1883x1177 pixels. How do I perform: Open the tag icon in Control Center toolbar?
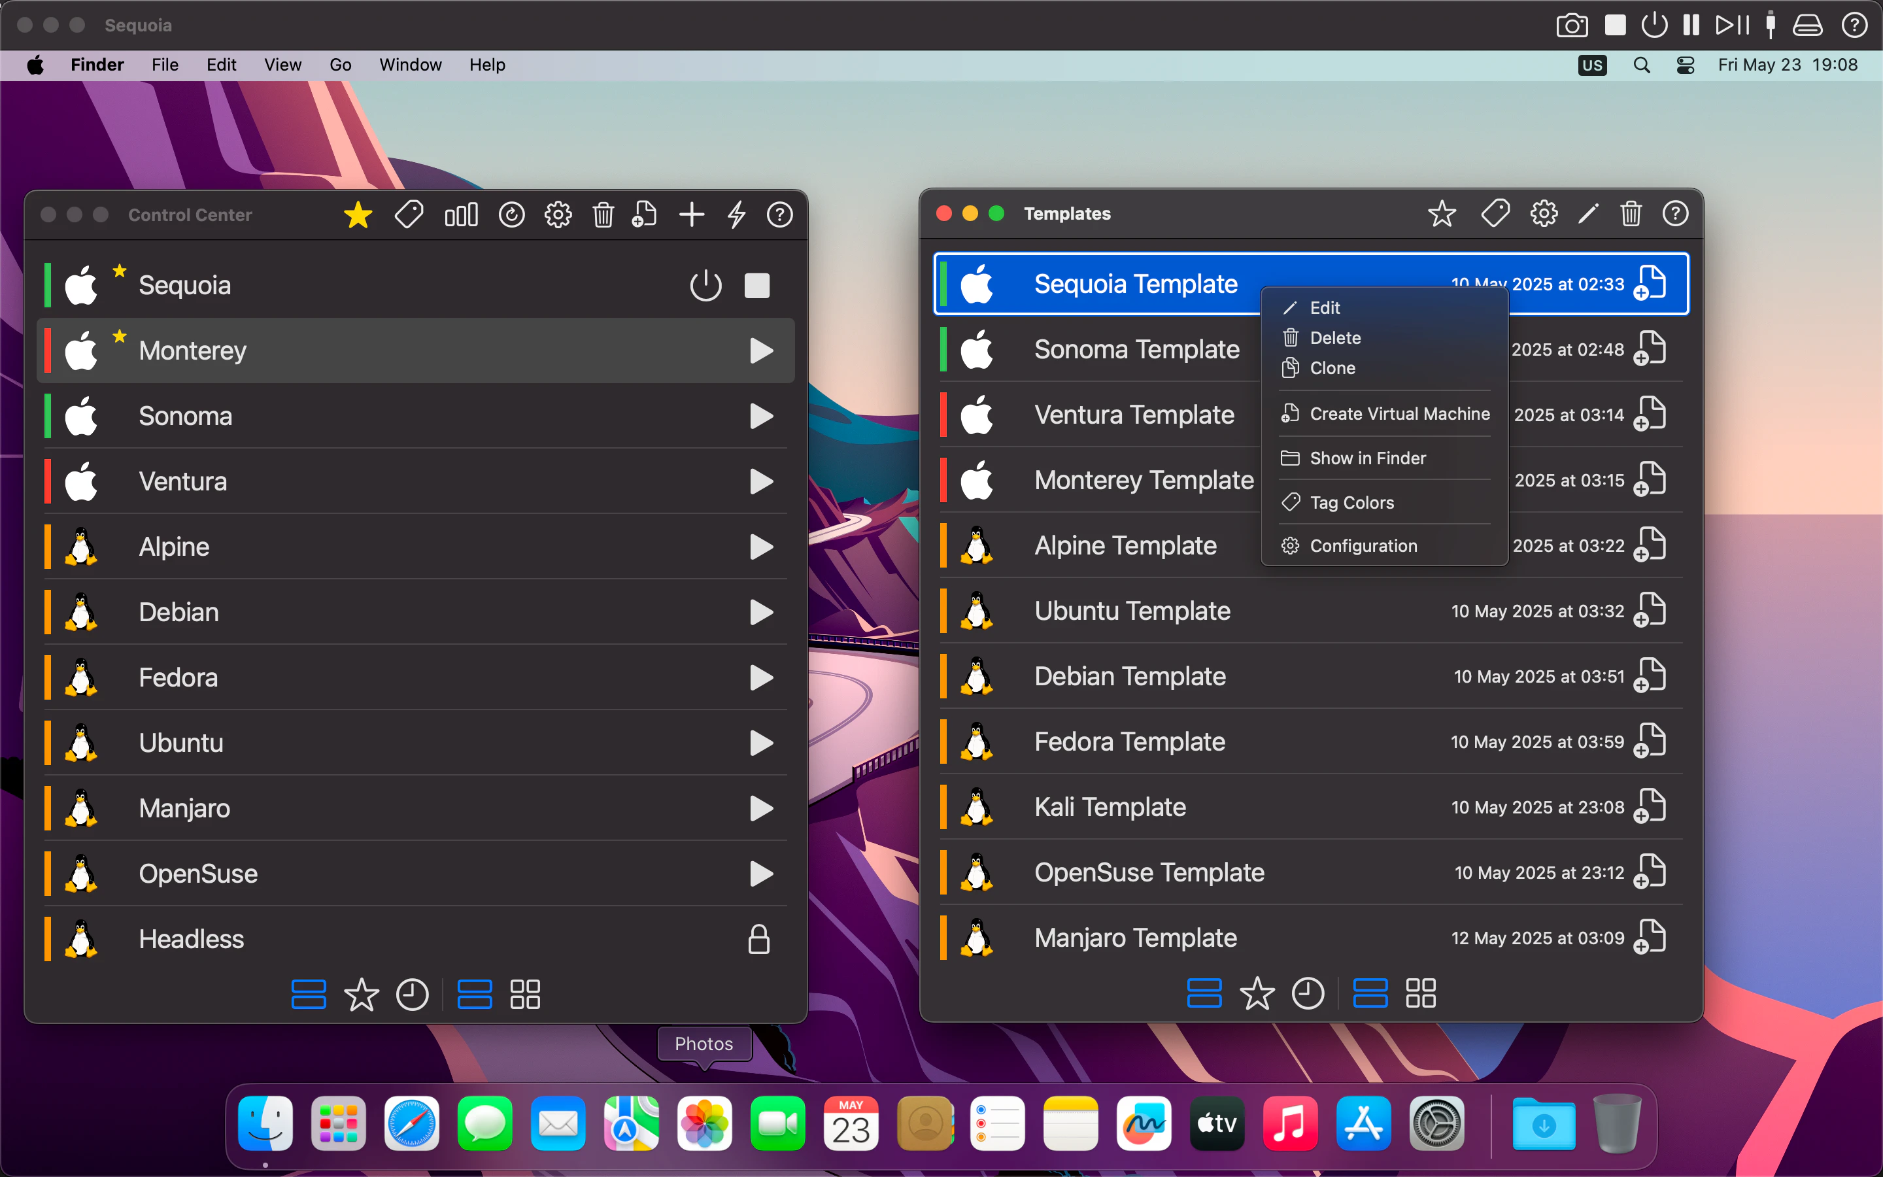409,215
